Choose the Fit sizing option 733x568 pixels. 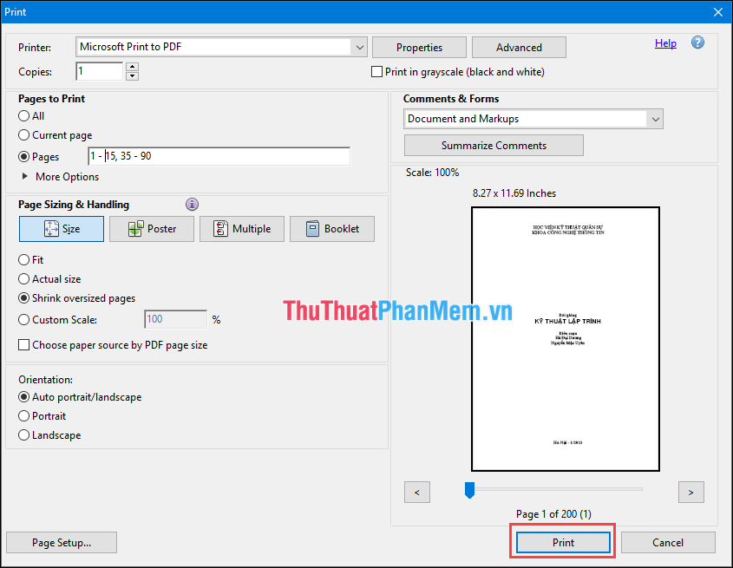[x=23, y=260]
